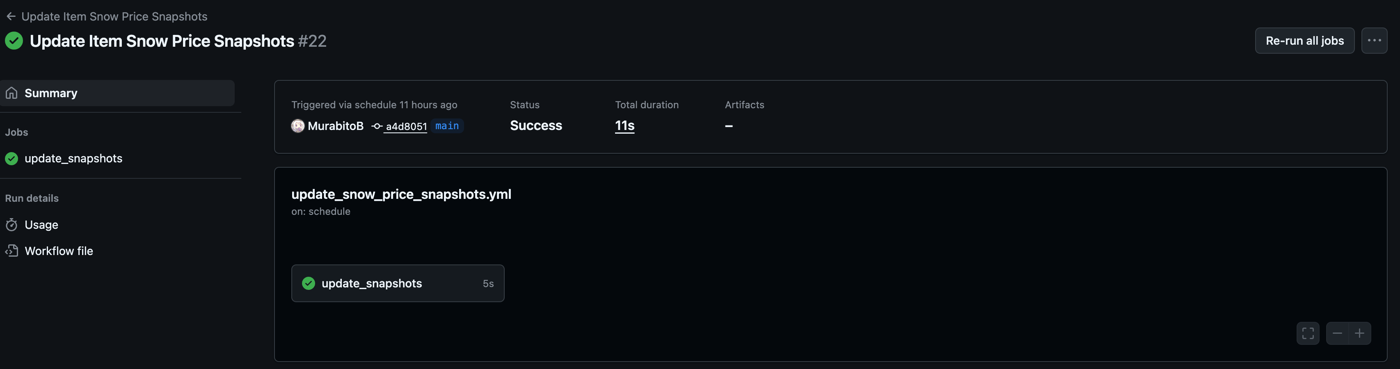Click the main branch label
Viewport: 1400px width, 369px height.
click(447, 125)
